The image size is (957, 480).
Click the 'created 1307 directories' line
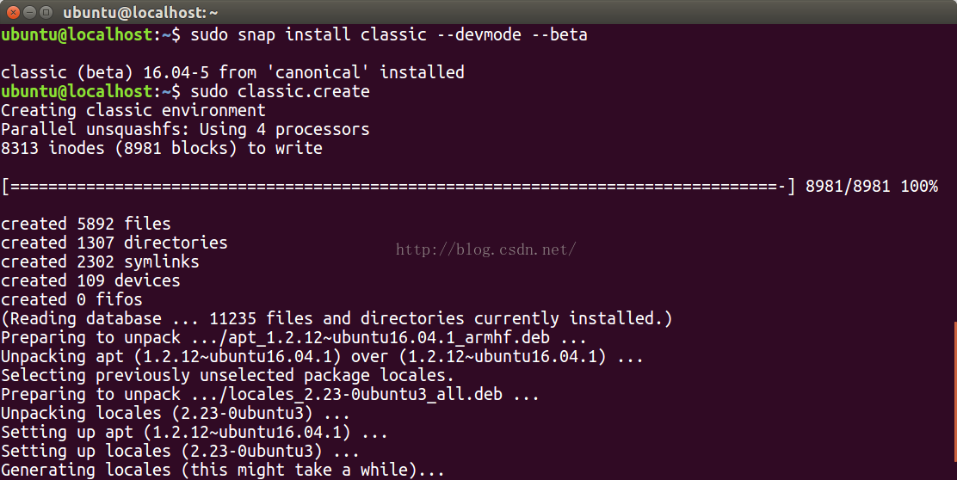(114, 243)
